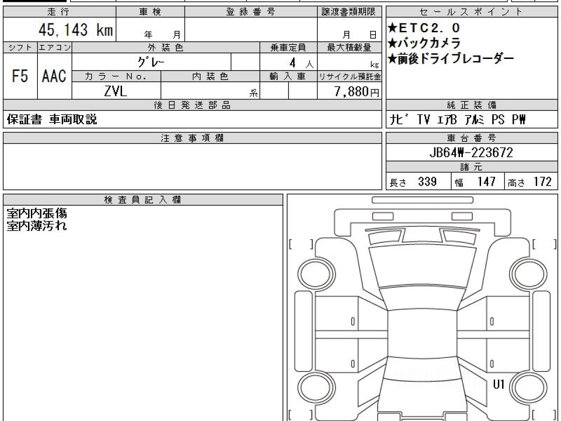Select the 室内薄汚れ inspector note
Viewport: 561px width, 421px height.
(37, 226)
